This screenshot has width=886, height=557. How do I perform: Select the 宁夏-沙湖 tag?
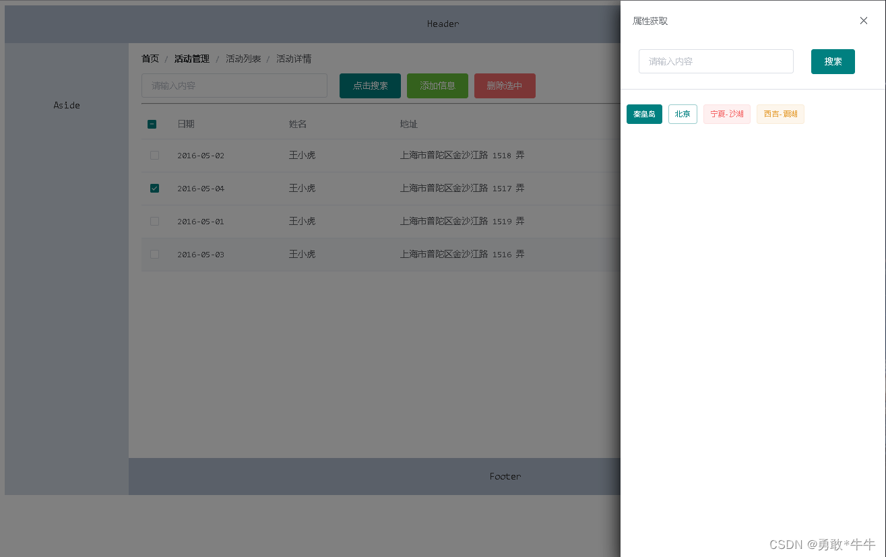pyautogui.click(x=726, y=114)
